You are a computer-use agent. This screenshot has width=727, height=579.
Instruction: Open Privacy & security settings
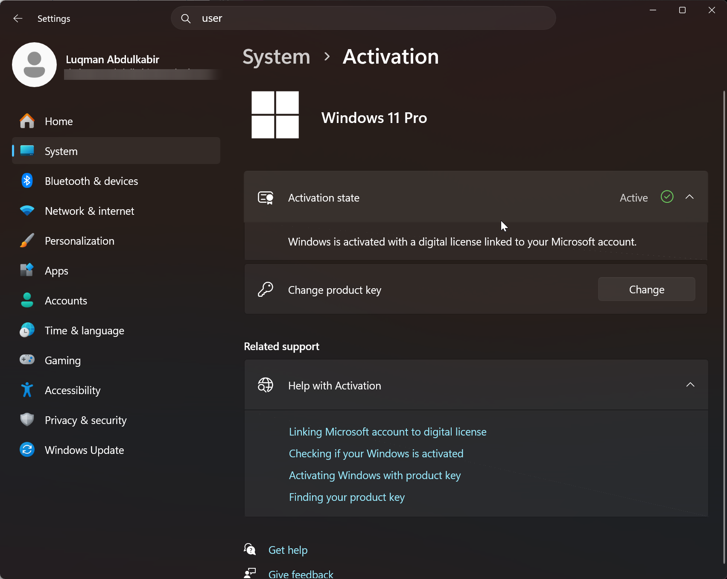pos(116,420)
